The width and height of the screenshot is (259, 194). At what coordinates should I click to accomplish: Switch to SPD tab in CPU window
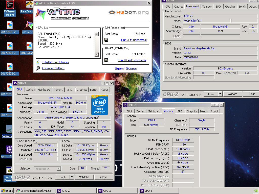click(70, 90)
